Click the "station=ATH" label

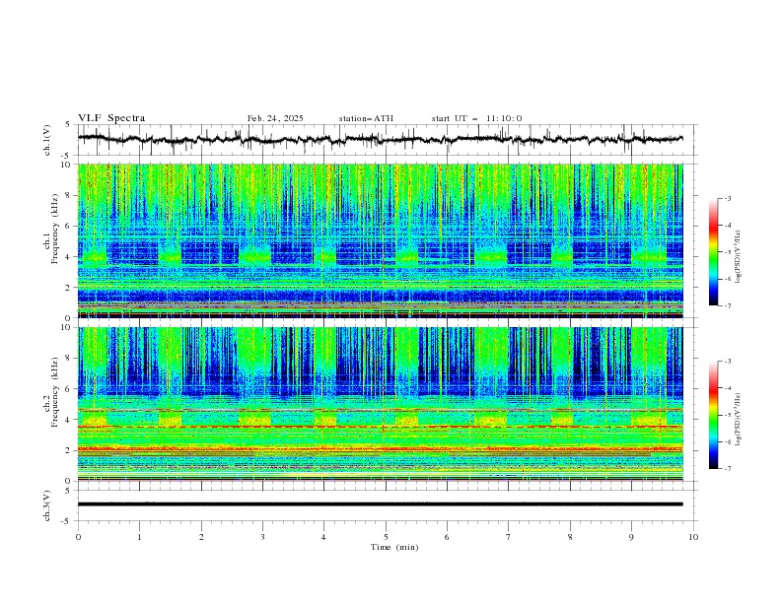click(366, 118)
